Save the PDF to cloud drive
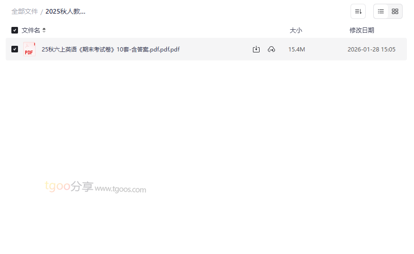This screenshot has width=414, height=254. point(271,49)
